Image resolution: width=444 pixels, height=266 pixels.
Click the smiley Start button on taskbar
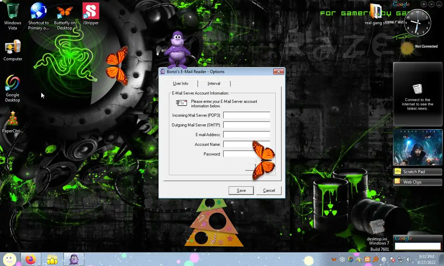10,259
